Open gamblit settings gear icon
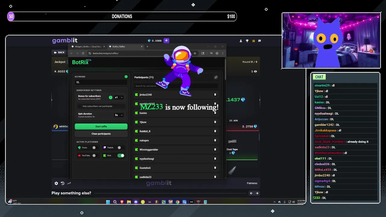The height and width of the screenshot is (217, 386). pyautogui.click(x=56, y=183)
